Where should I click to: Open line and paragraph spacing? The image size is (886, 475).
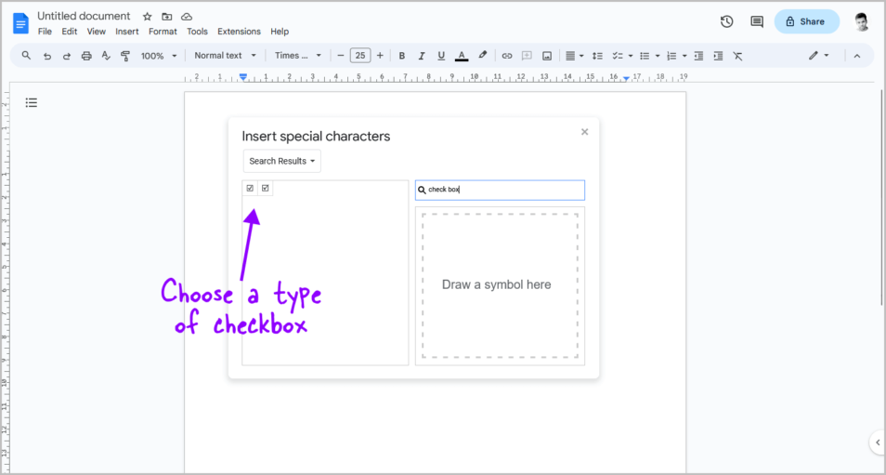tap(597, 56)
